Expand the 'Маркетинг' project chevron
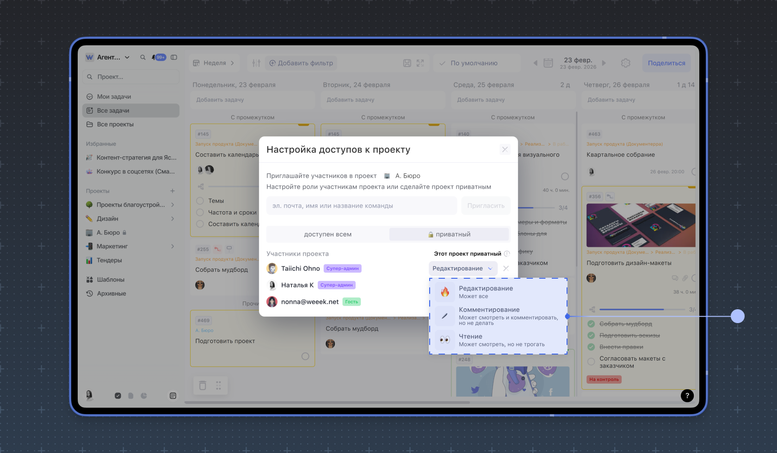Image resolution: width=777 pixels, height=453 pixels. coord(173,246)
